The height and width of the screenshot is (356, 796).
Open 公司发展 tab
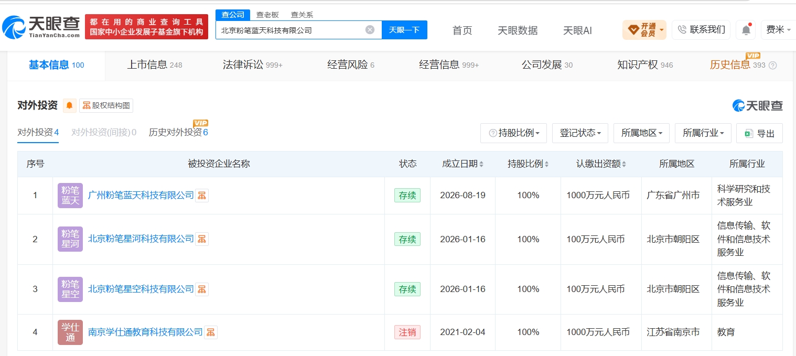[547, 65]
